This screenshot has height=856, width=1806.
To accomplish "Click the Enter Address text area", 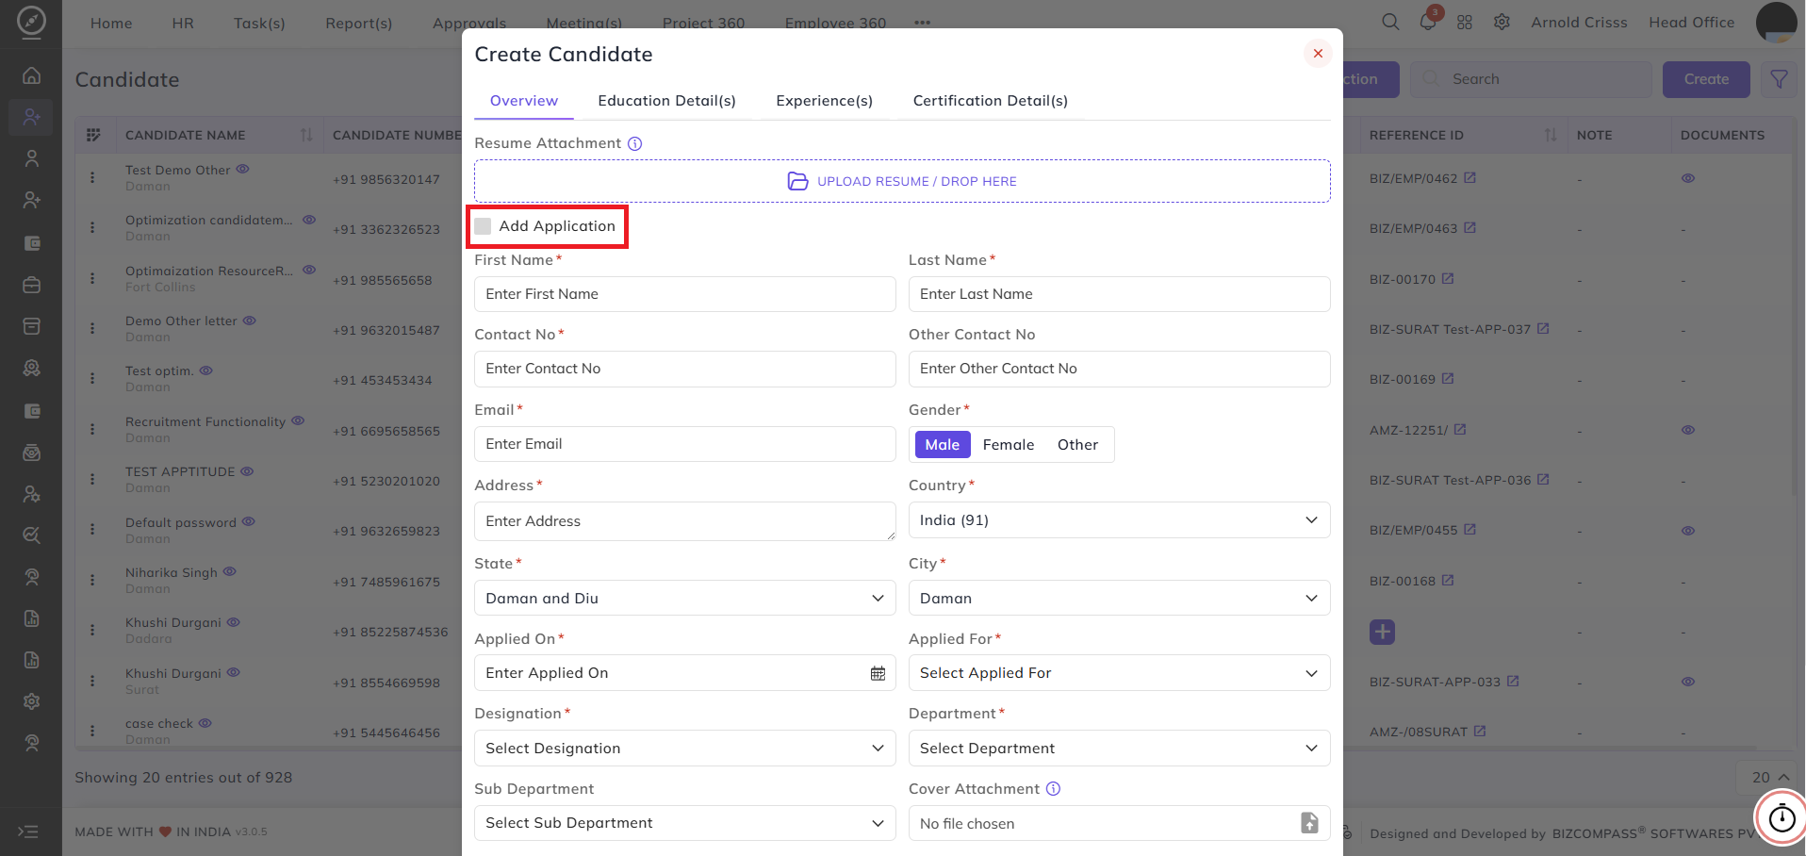I will [x=684, y=521].
